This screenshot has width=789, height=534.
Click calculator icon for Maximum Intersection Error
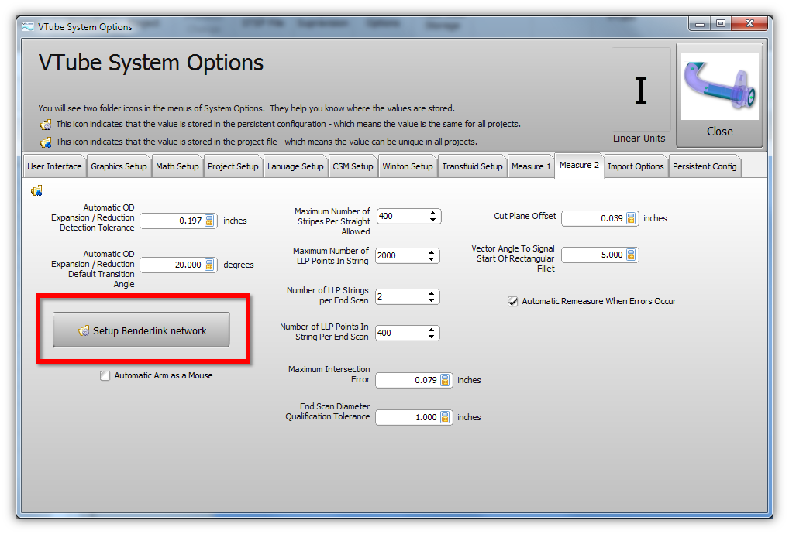coord(445,380)
